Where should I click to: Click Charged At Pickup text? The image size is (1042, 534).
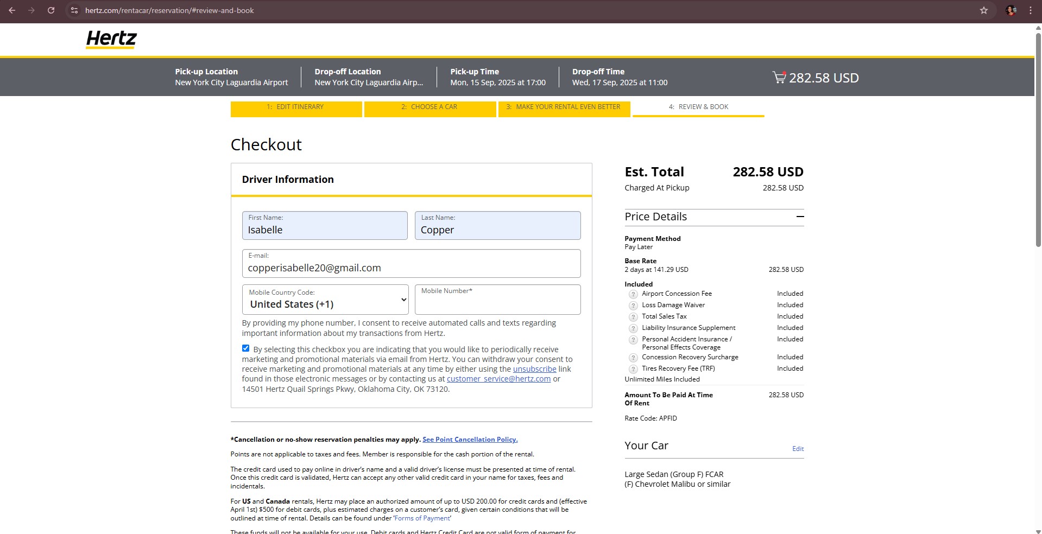pyautogui.click(x=656, y=188)
